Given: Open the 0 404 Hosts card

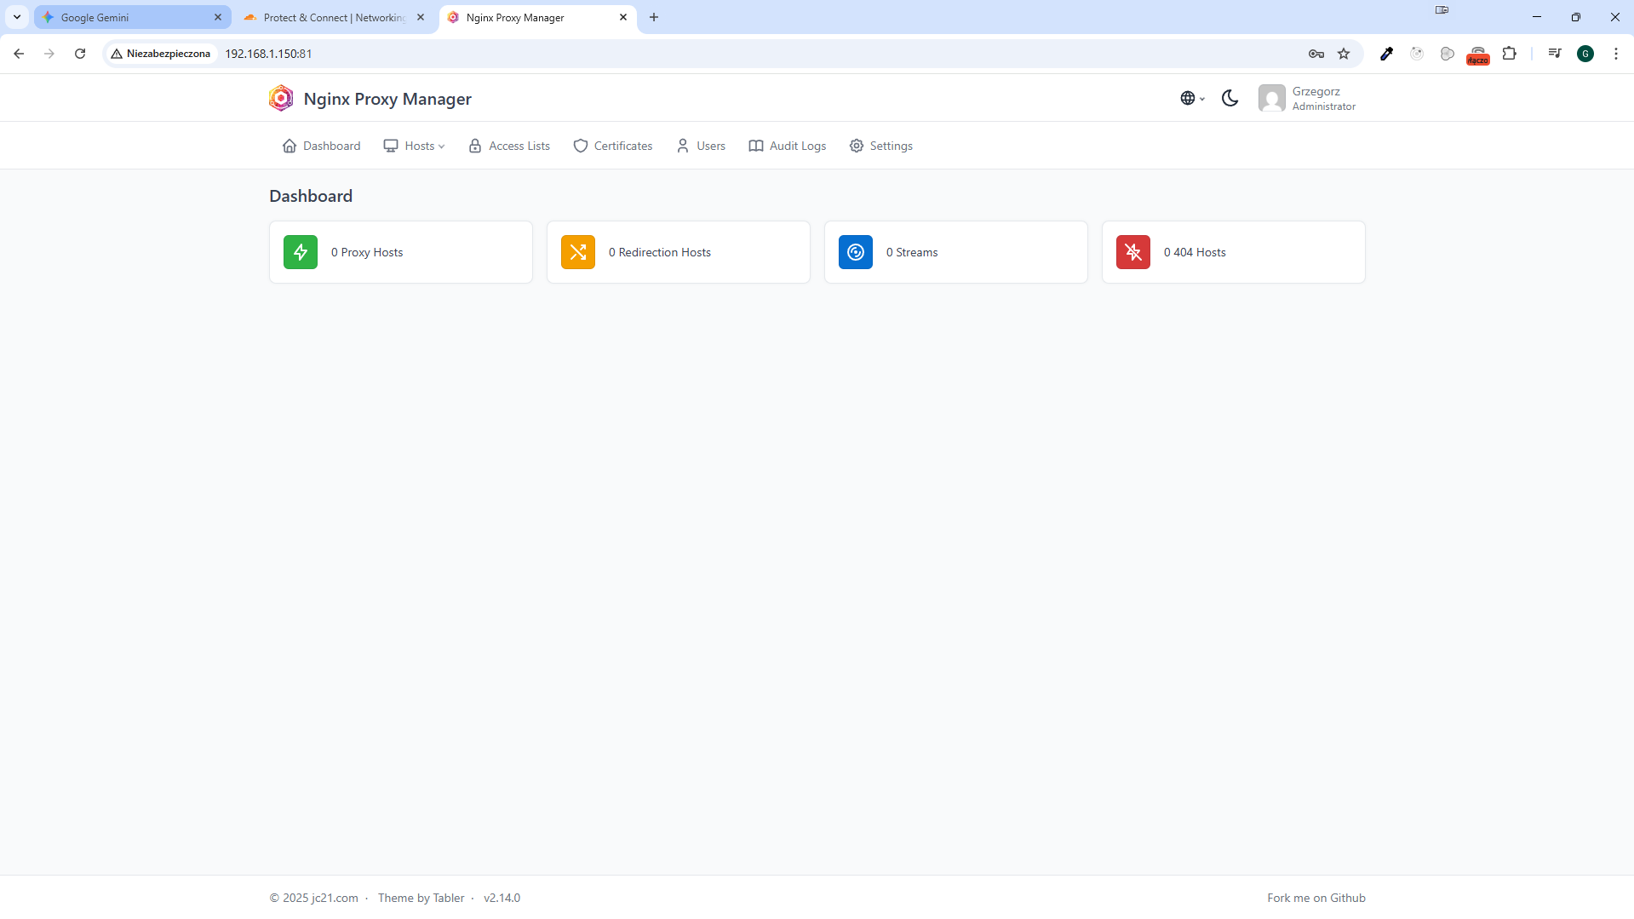Looking at the screenshot, I should 1234,252.
